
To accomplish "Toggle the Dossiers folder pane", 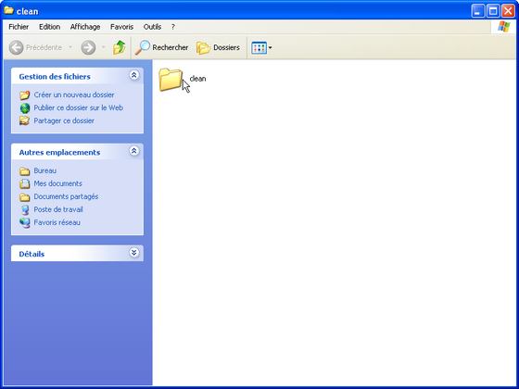I will (x=218, y=47).
